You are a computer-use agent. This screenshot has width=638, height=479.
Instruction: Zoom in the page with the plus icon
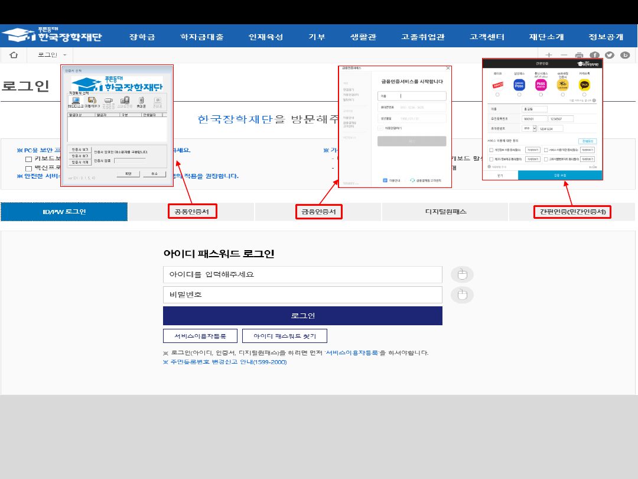548,55
